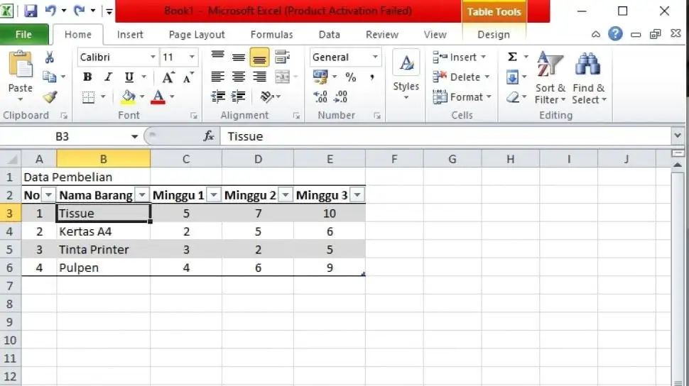Screen dimensions: 689x386
Task: Minimize the ribbon with caret
Action: coord(595,34)
